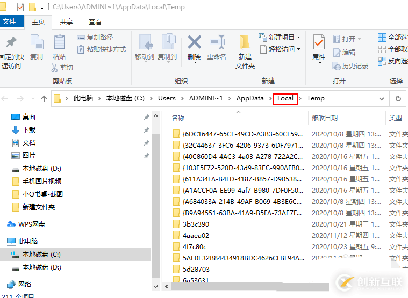Viewport: 408px width, 298px height.
Task: Click horizontal scrollbar left arrow
Action: coord(167,287)
